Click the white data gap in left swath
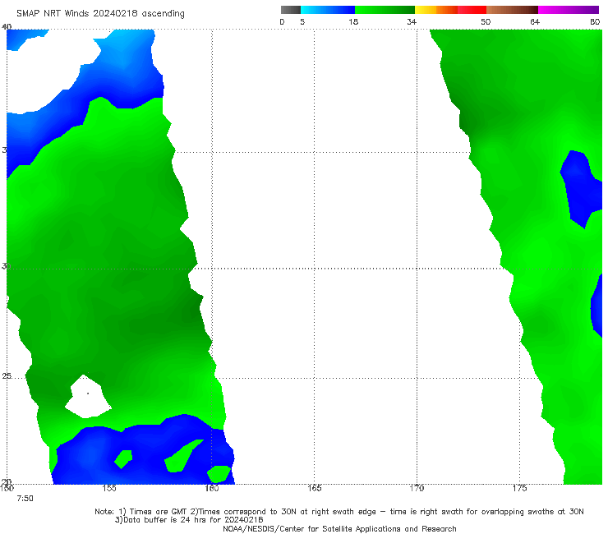 coord(88,396)
